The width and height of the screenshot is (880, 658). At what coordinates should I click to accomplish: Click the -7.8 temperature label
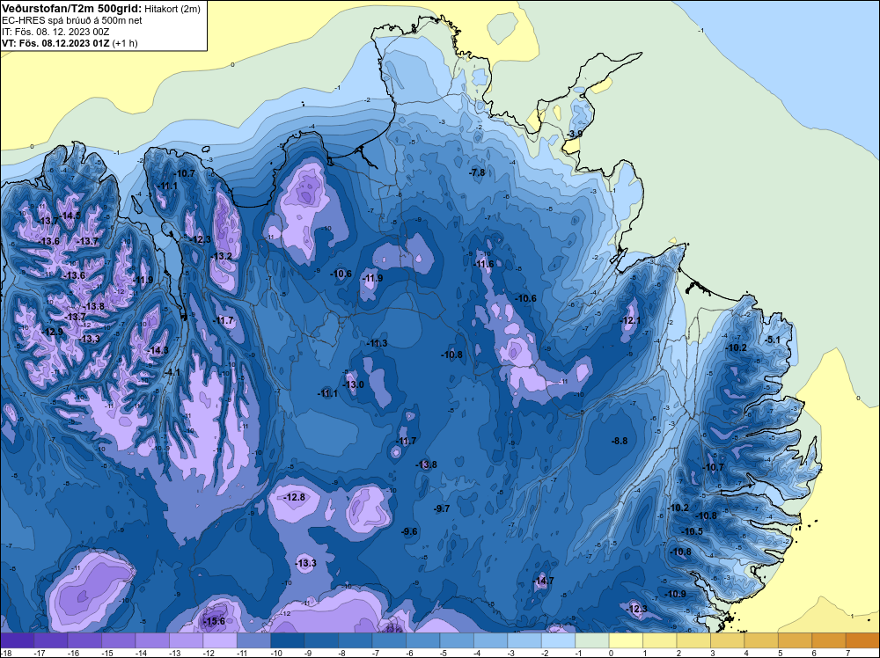477,172
